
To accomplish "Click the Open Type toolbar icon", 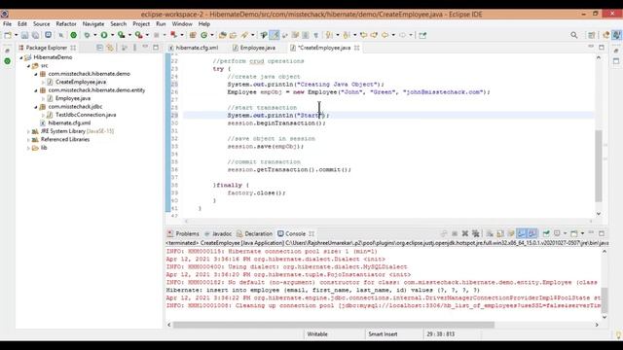I will (223, 35).
